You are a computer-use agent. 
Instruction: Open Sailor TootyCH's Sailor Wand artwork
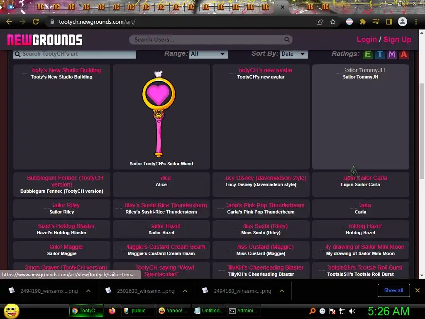pyautogui.click(x=161, y=117)
